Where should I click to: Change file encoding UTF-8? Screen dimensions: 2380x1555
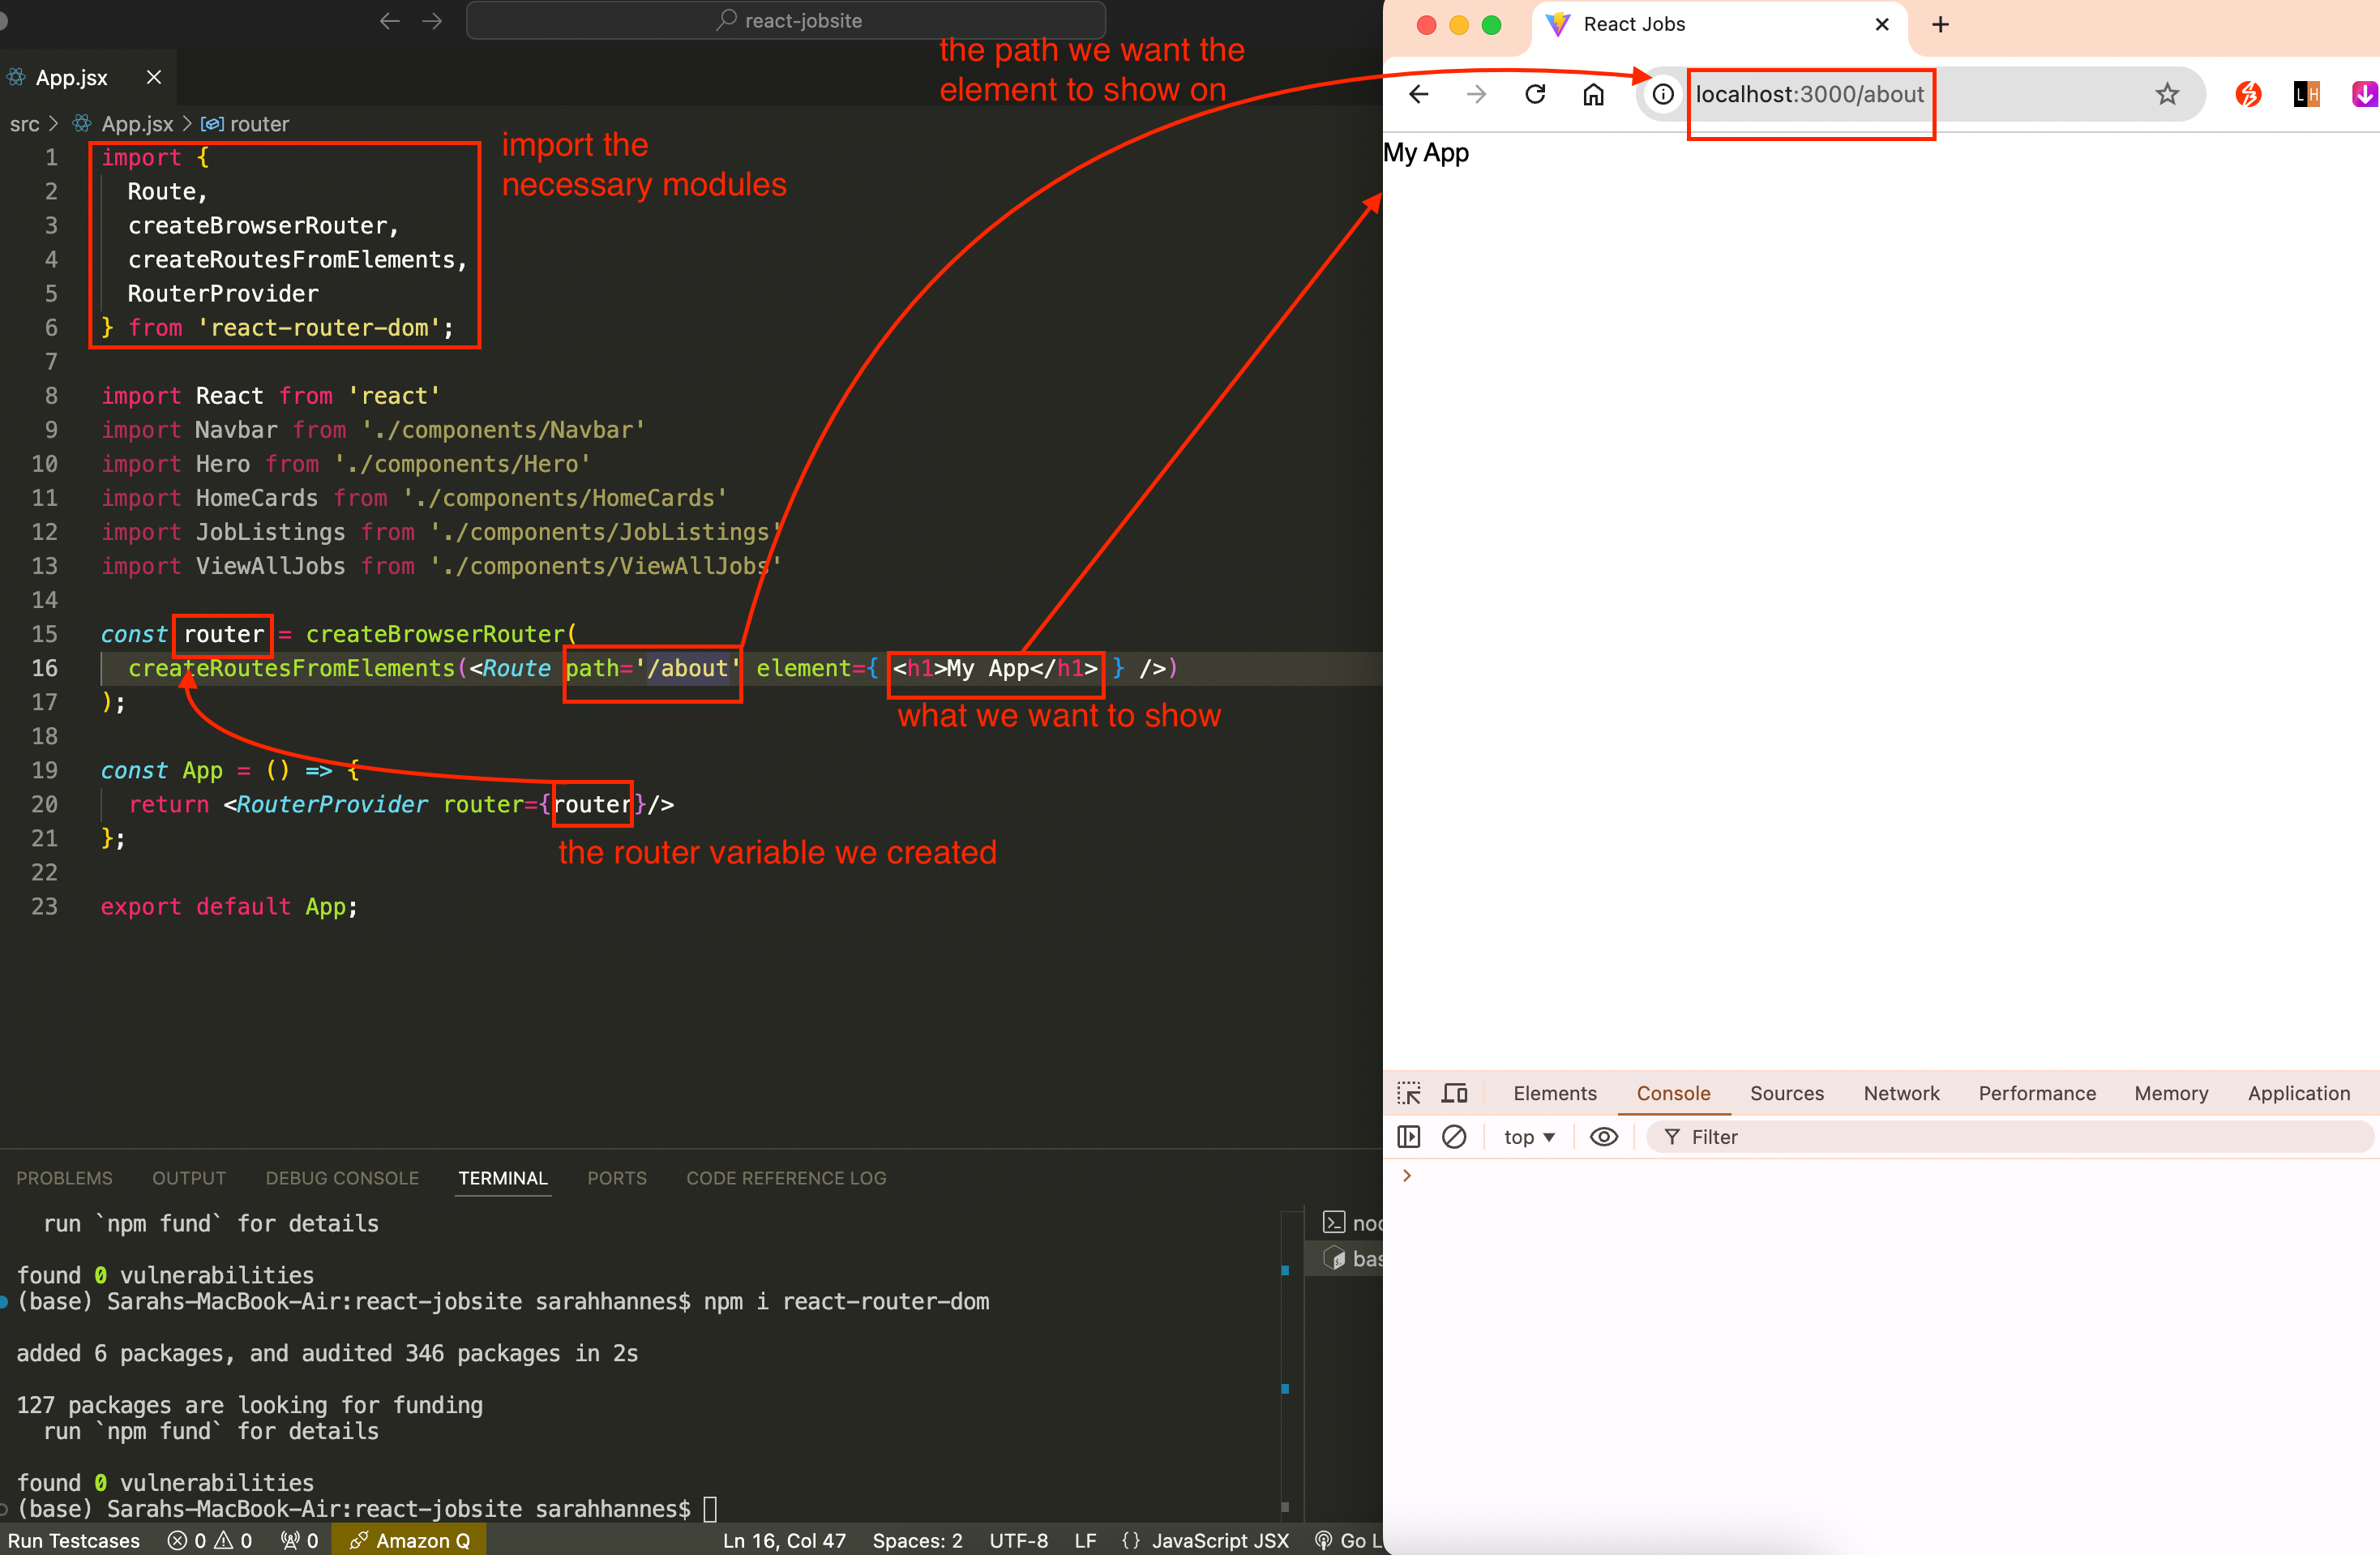pos(1018,1540)
